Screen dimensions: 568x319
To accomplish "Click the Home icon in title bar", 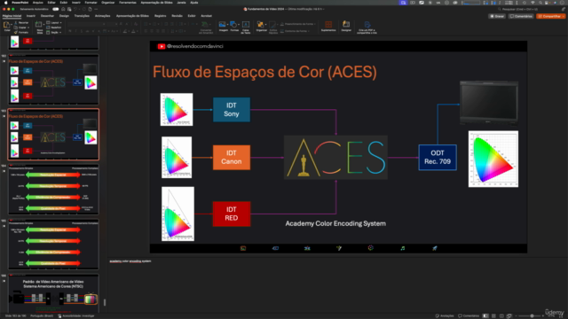I will click(63, 9).
